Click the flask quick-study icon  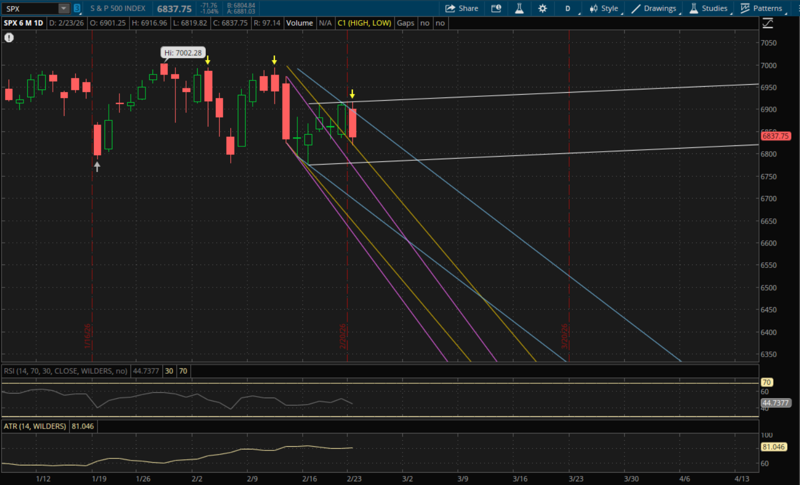coord(519,9)
